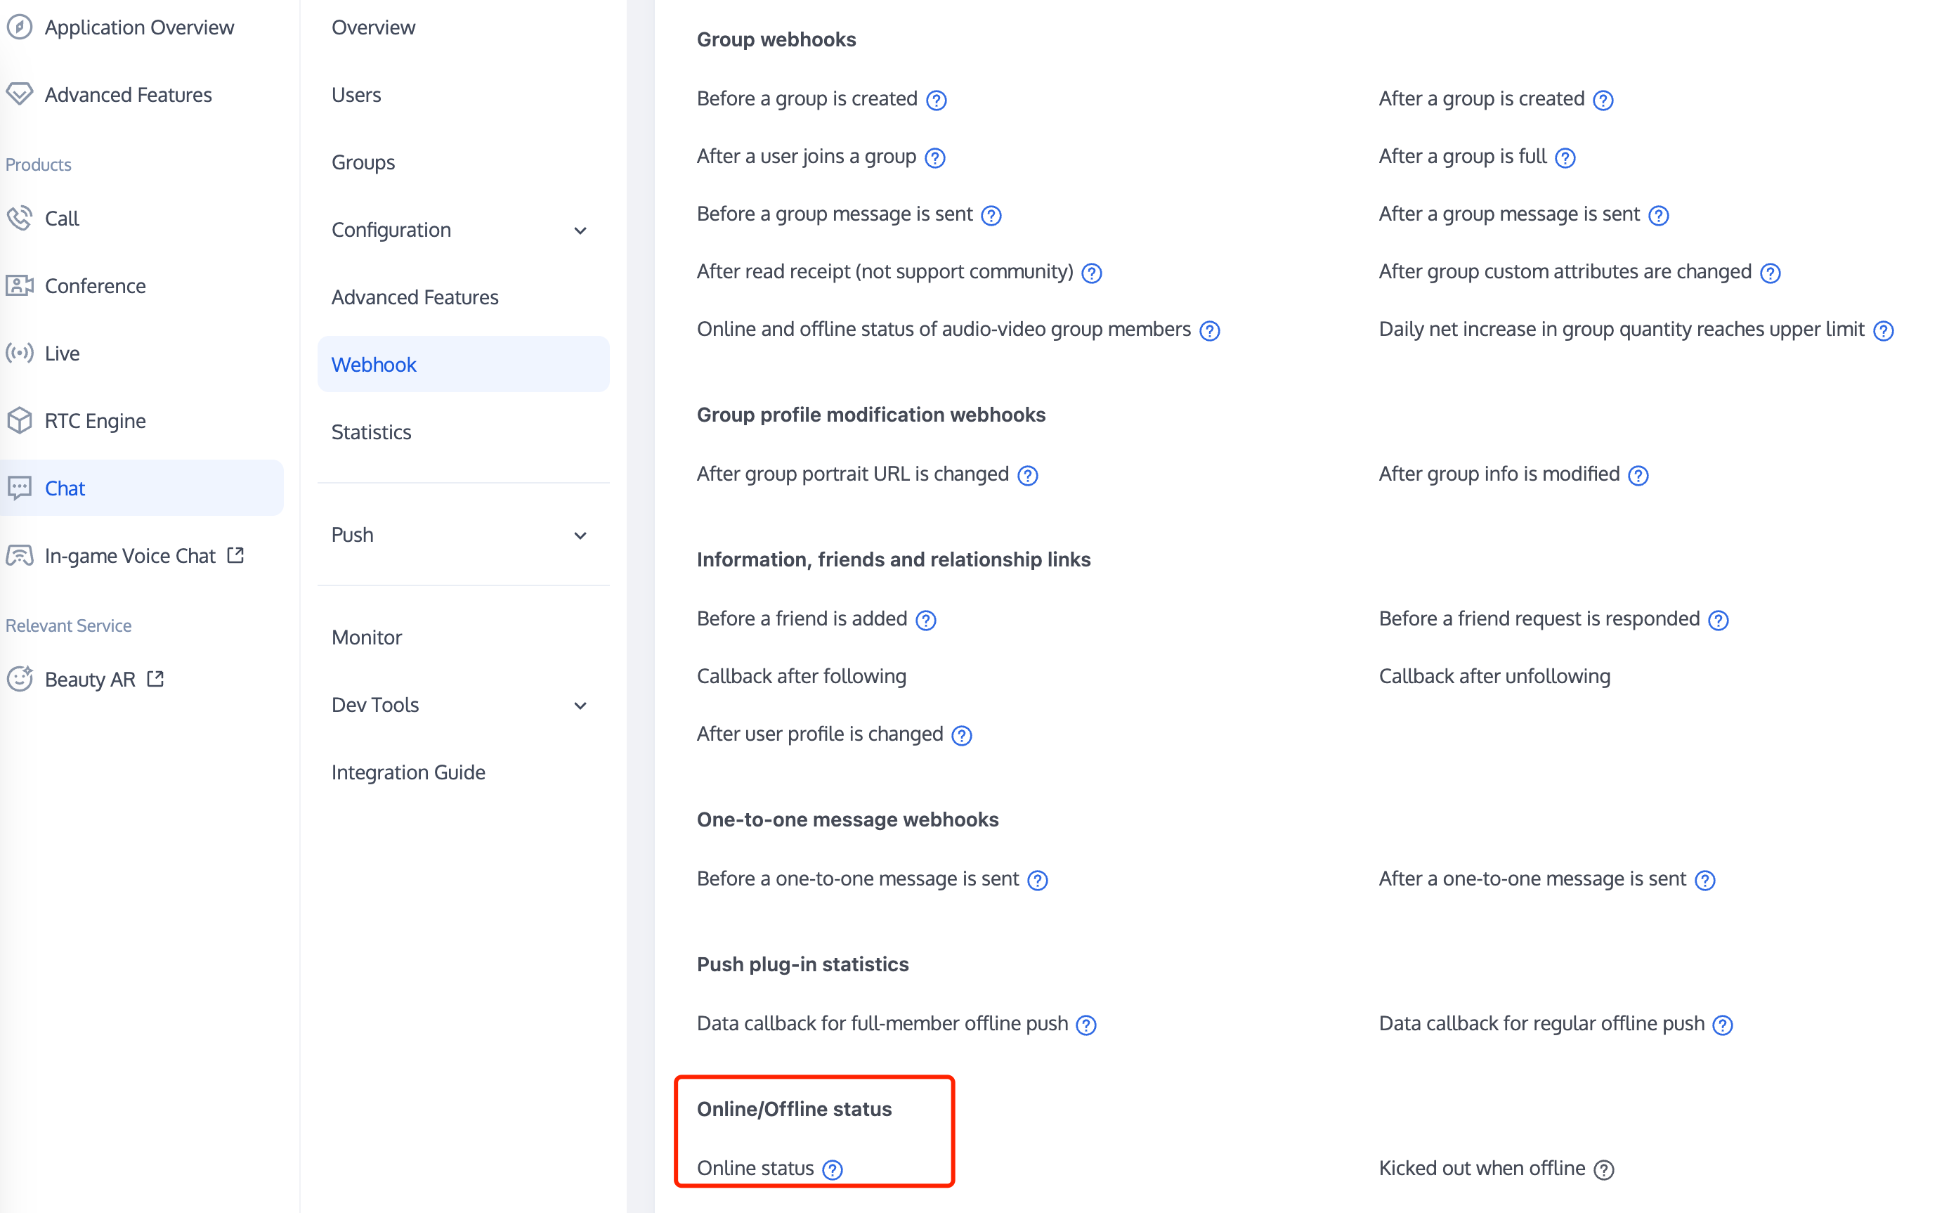Click help icon beside 'After group info is modified'
Viewport: 1956px width, 1213px height.
pos(1638,476)
